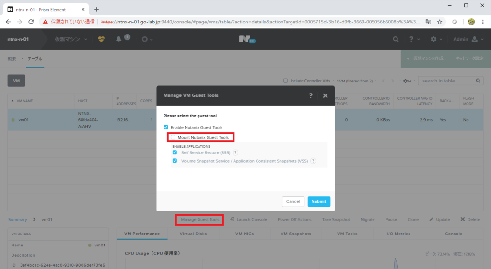Viewport: 491px width, 269px height.
Task: Check Include Controller VMs checkbox
Action: (286, 81)
